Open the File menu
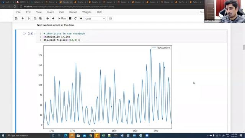The image size is (245, 138). click(x=18, y=12)
